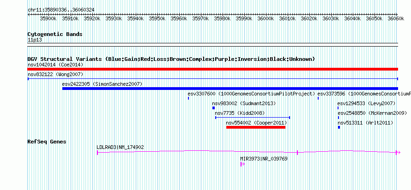Select the blue nsv513311 Arlt2011 marker
Image resolution: width=411 pixels, height=190 pixels.
tap(338, 127)
